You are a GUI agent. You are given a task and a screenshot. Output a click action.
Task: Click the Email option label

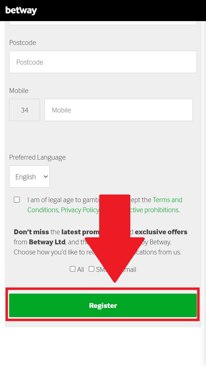pyautogui.click(x=129, y=270)
